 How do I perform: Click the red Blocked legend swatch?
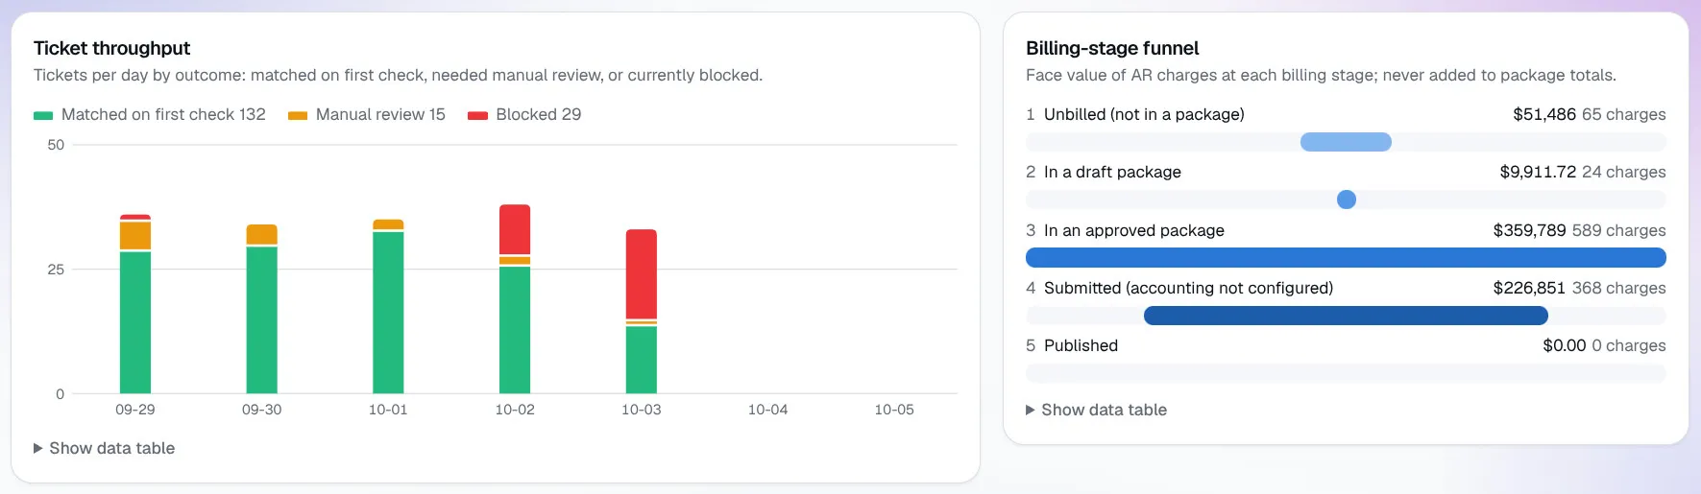(x=477, y=115)
